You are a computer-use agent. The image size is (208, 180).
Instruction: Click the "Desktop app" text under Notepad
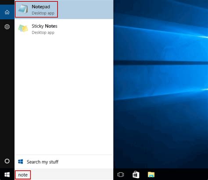click(43, 13)
